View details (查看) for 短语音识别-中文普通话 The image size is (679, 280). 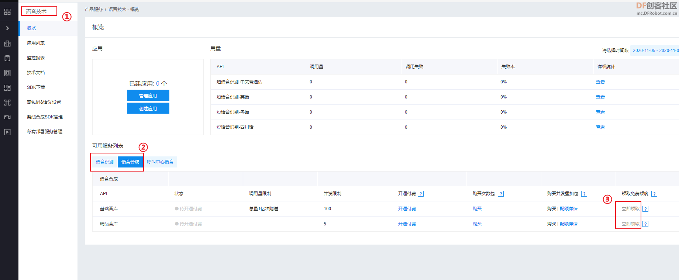point(600,82)
